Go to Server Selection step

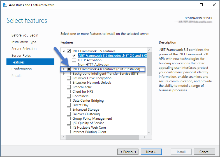pyautogui.click(x=24, y=49)
